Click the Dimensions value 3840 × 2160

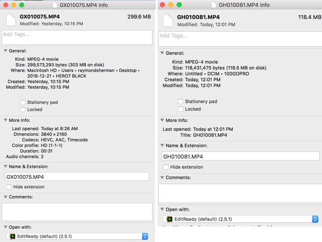click(54, 134)
